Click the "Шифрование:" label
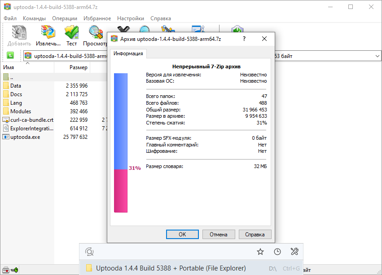Viewport: 382px width, 275px height. tap(162, 151)
